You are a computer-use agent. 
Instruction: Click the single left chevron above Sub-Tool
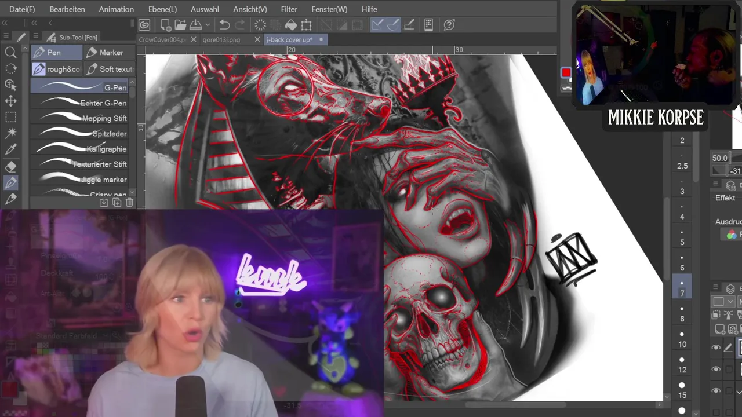click(x=50, y=23)
